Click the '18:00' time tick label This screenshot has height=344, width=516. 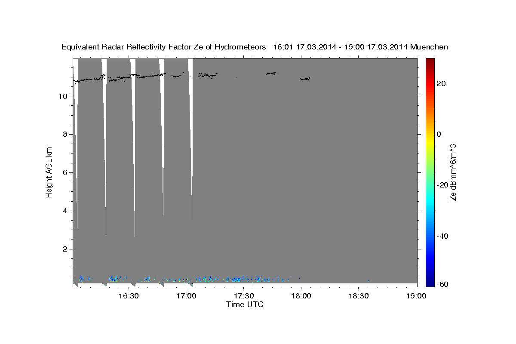301,296
